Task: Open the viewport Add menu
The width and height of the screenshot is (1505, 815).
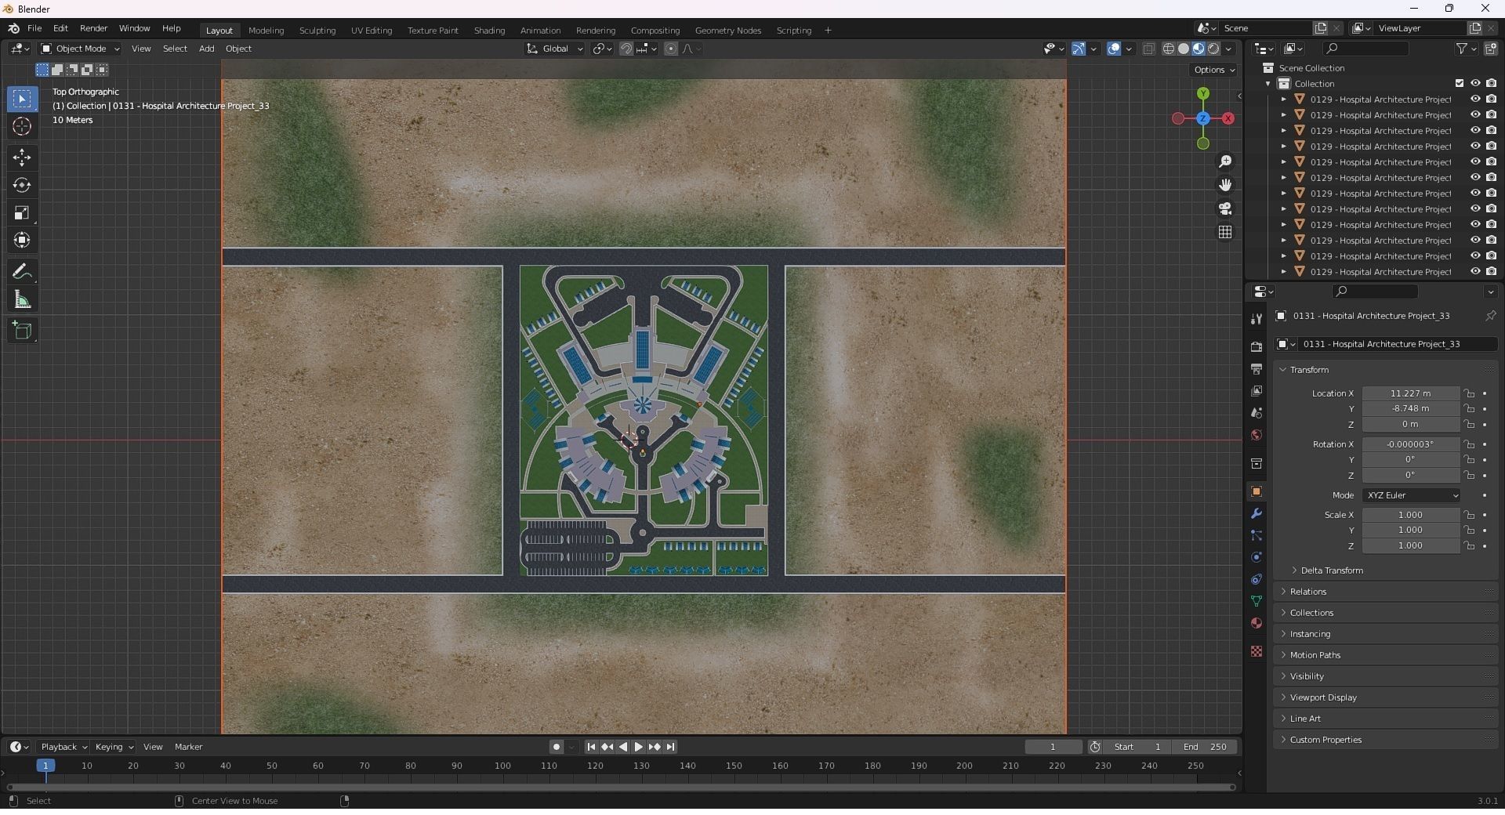Action: coord(206,49)
